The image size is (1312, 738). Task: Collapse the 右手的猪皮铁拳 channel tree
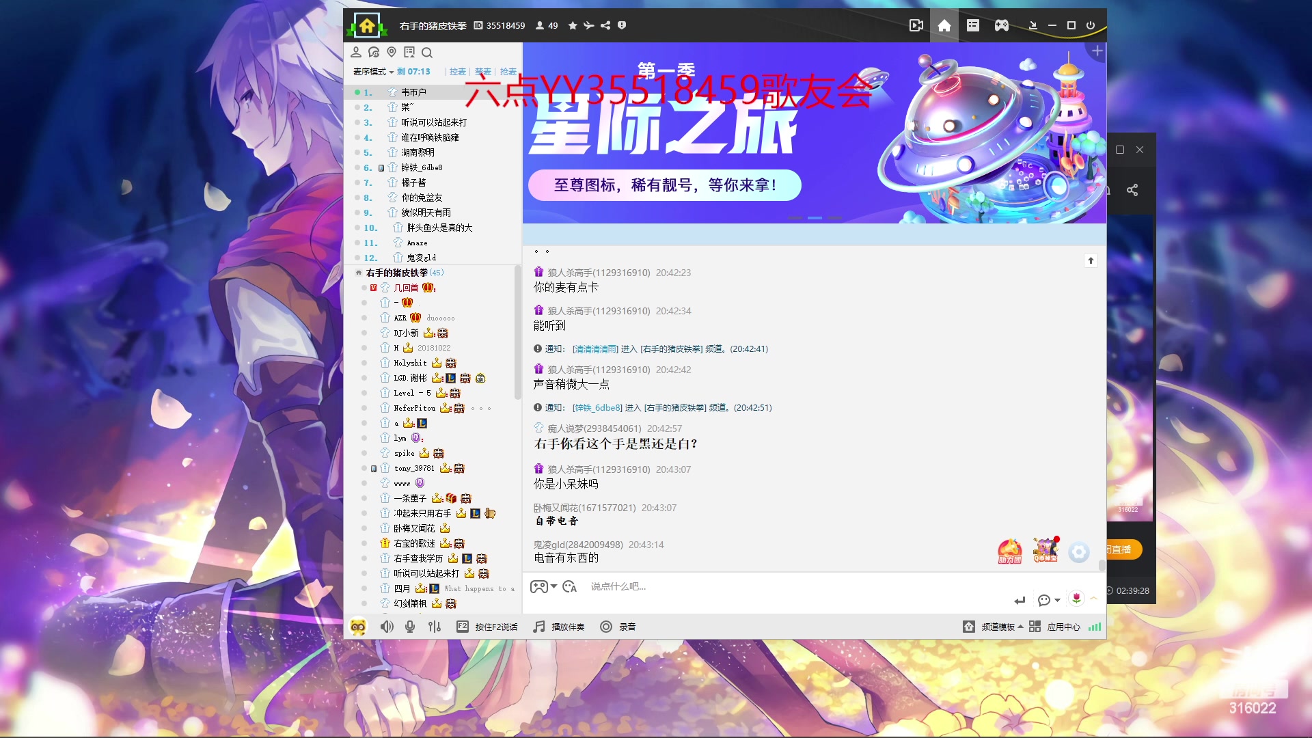359,273
